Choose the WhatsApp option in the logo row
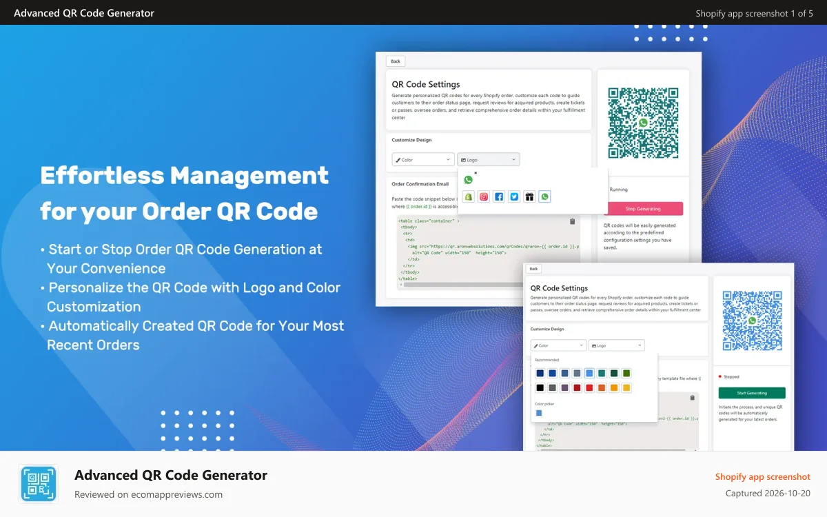827x517 pixels. pos(544,196)
